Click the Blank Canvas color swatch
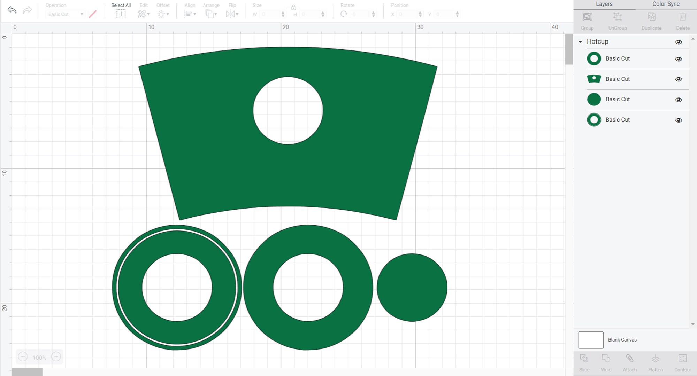This screenshot has width=697, height=376. pyautogui.click(x=591, y=340)
